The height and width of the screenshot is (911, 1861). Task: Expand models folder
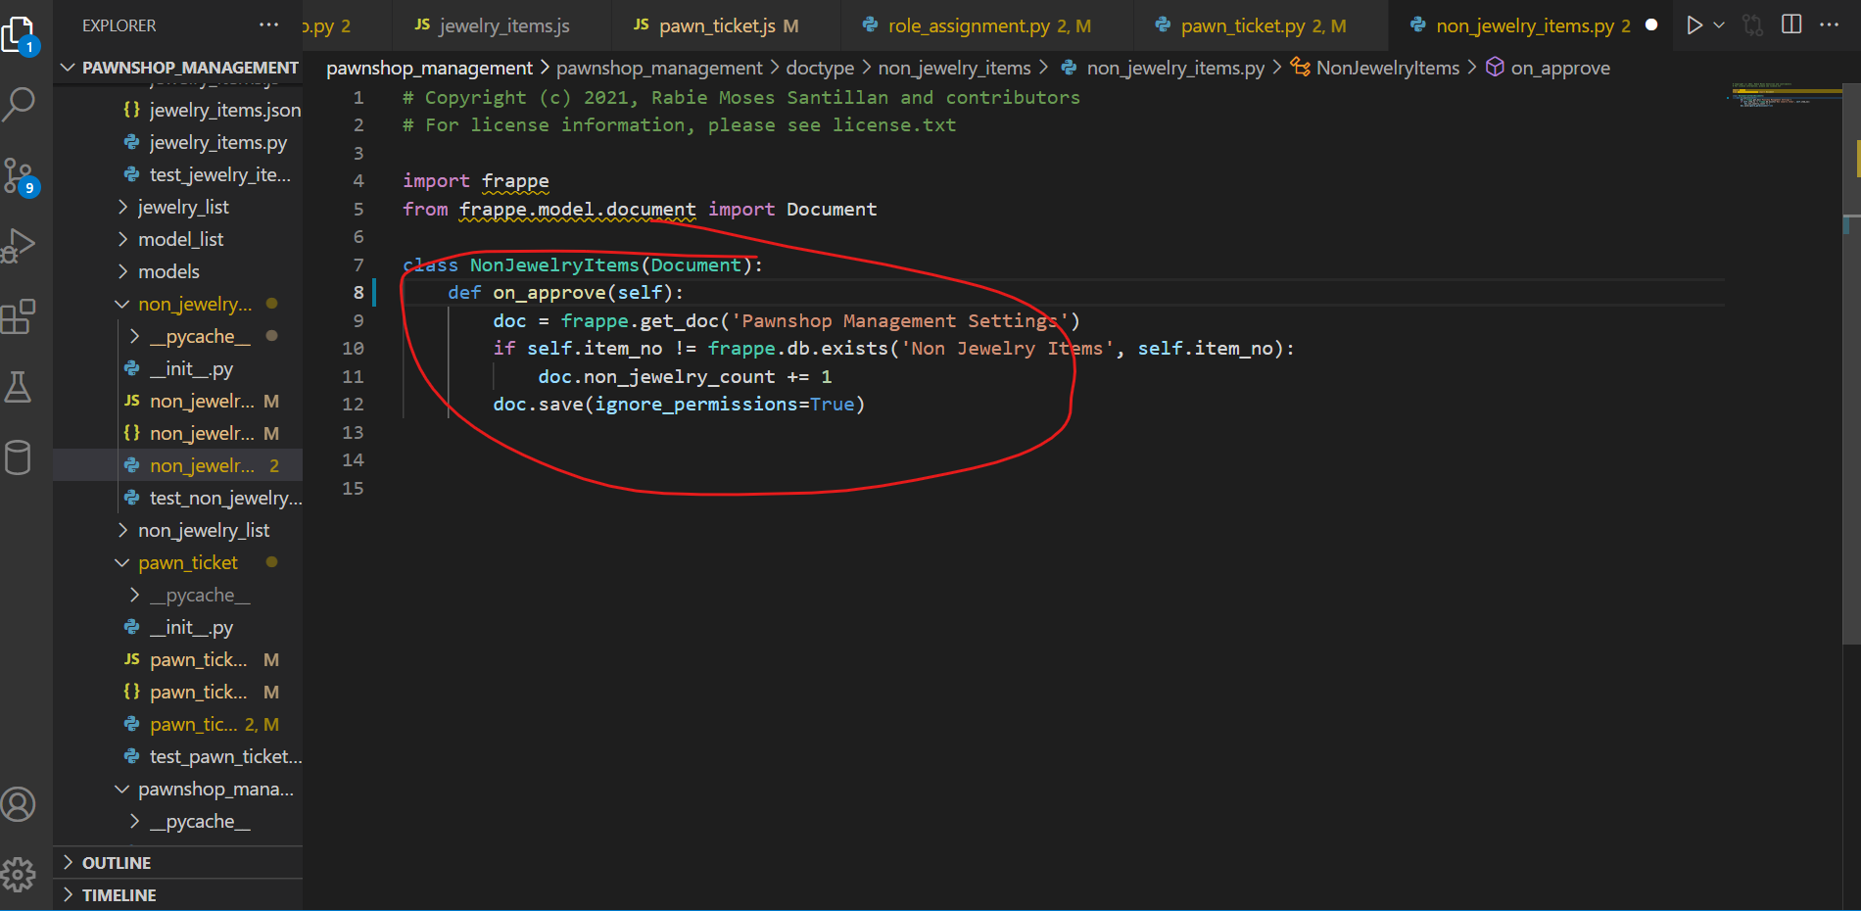tap(178, 271)
